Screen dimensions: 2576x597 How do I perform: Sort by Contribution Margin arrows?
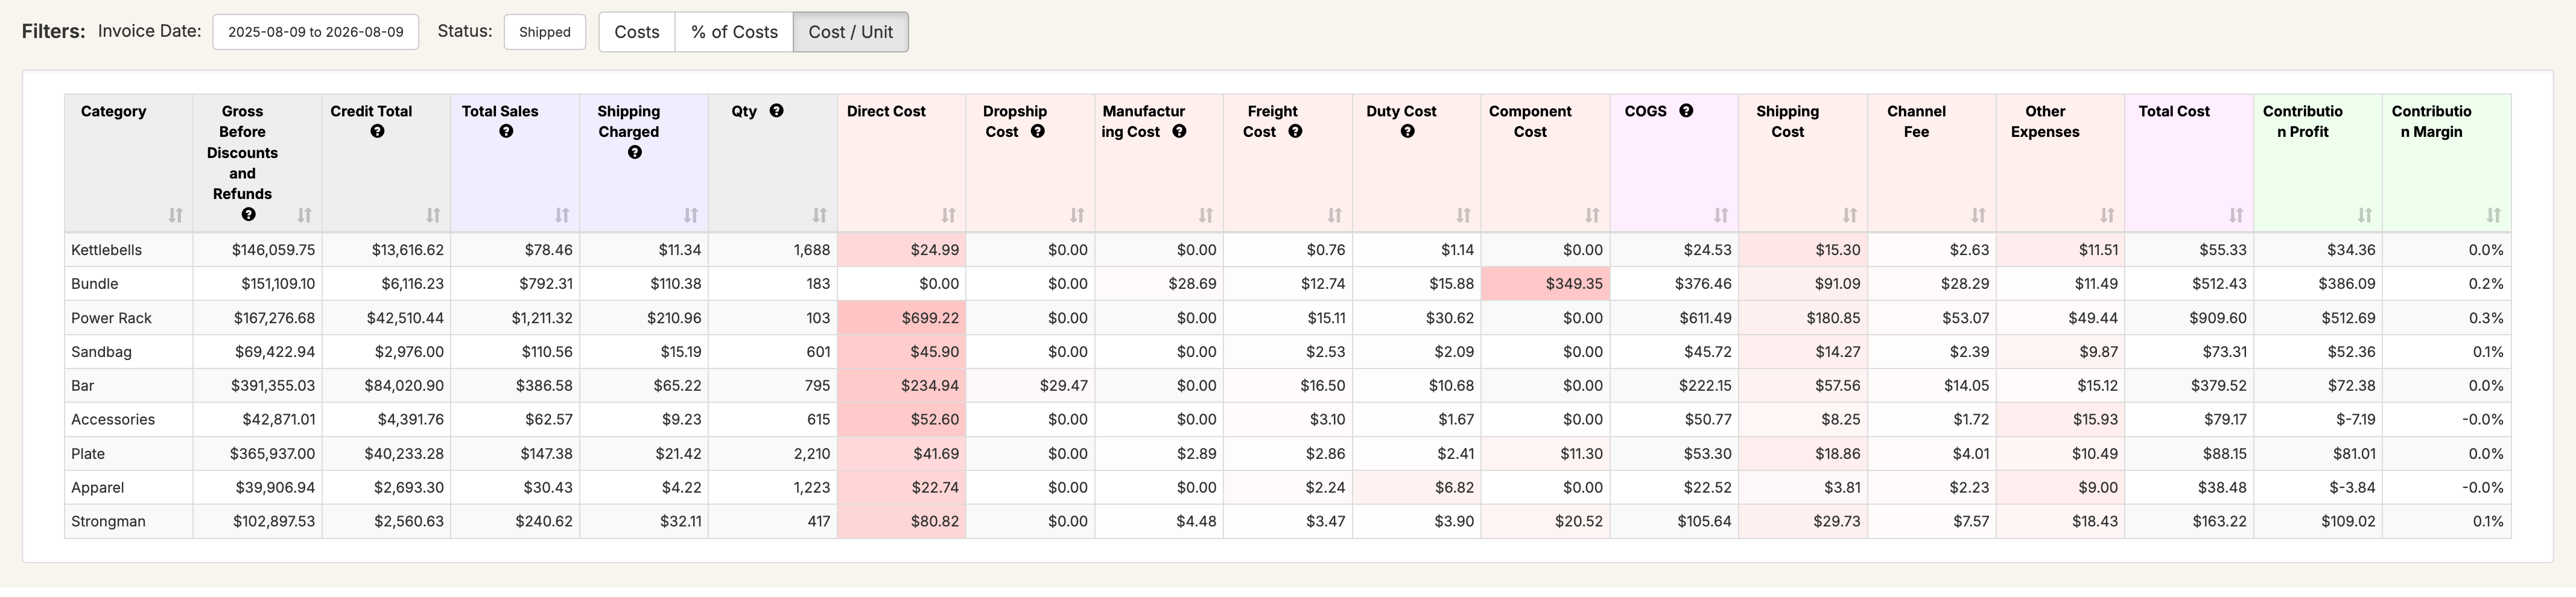point(2494,215)
